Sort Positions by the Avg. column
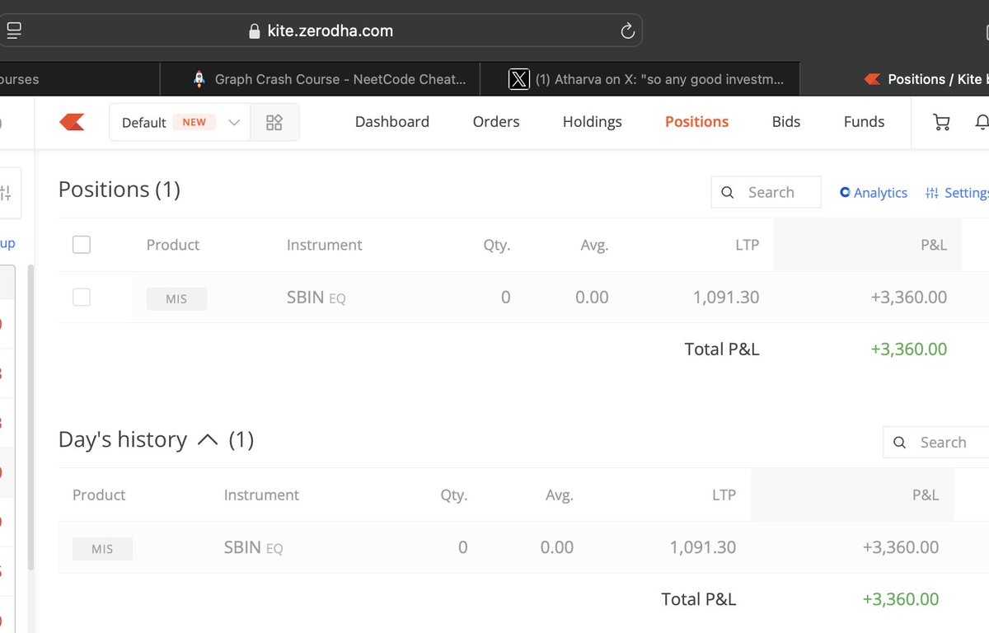 click(x=594, y=245)
